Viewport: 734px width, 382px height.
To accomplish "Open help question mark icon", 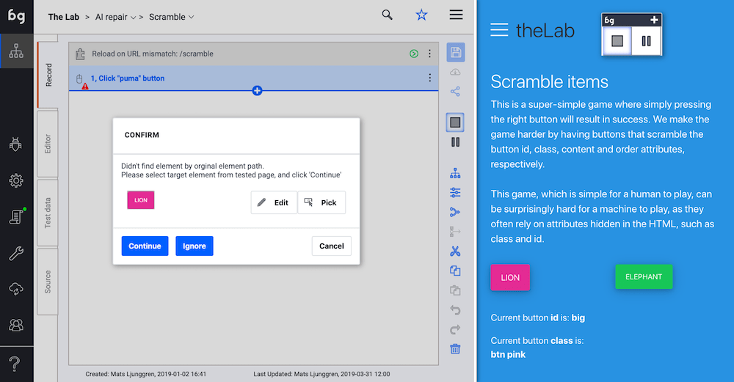I will click(15, 364).
